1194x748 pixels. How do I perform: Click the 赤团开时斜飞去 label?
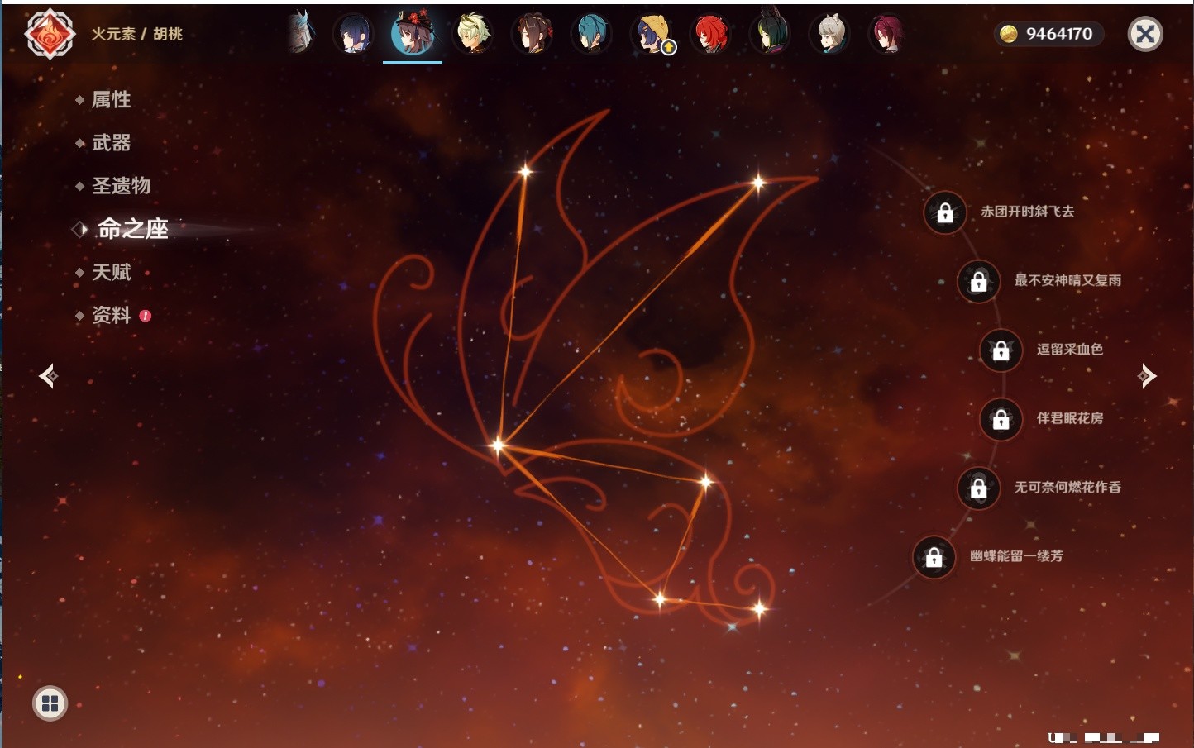tap(1028, 212)
